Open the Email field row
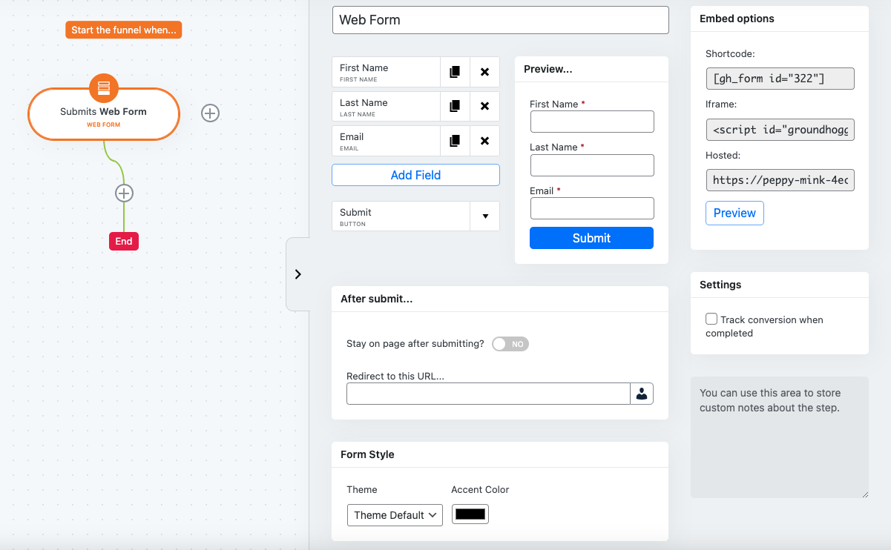 (386, 141)
